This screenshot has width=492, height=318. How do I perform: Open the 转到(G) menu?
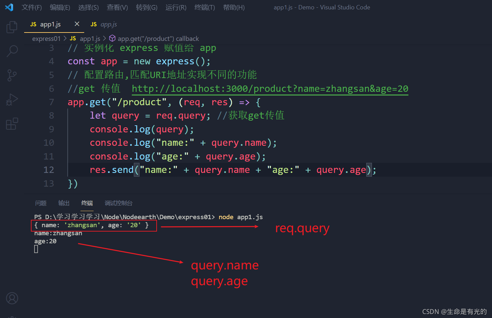pyautogui.click(x=147, y=7)
